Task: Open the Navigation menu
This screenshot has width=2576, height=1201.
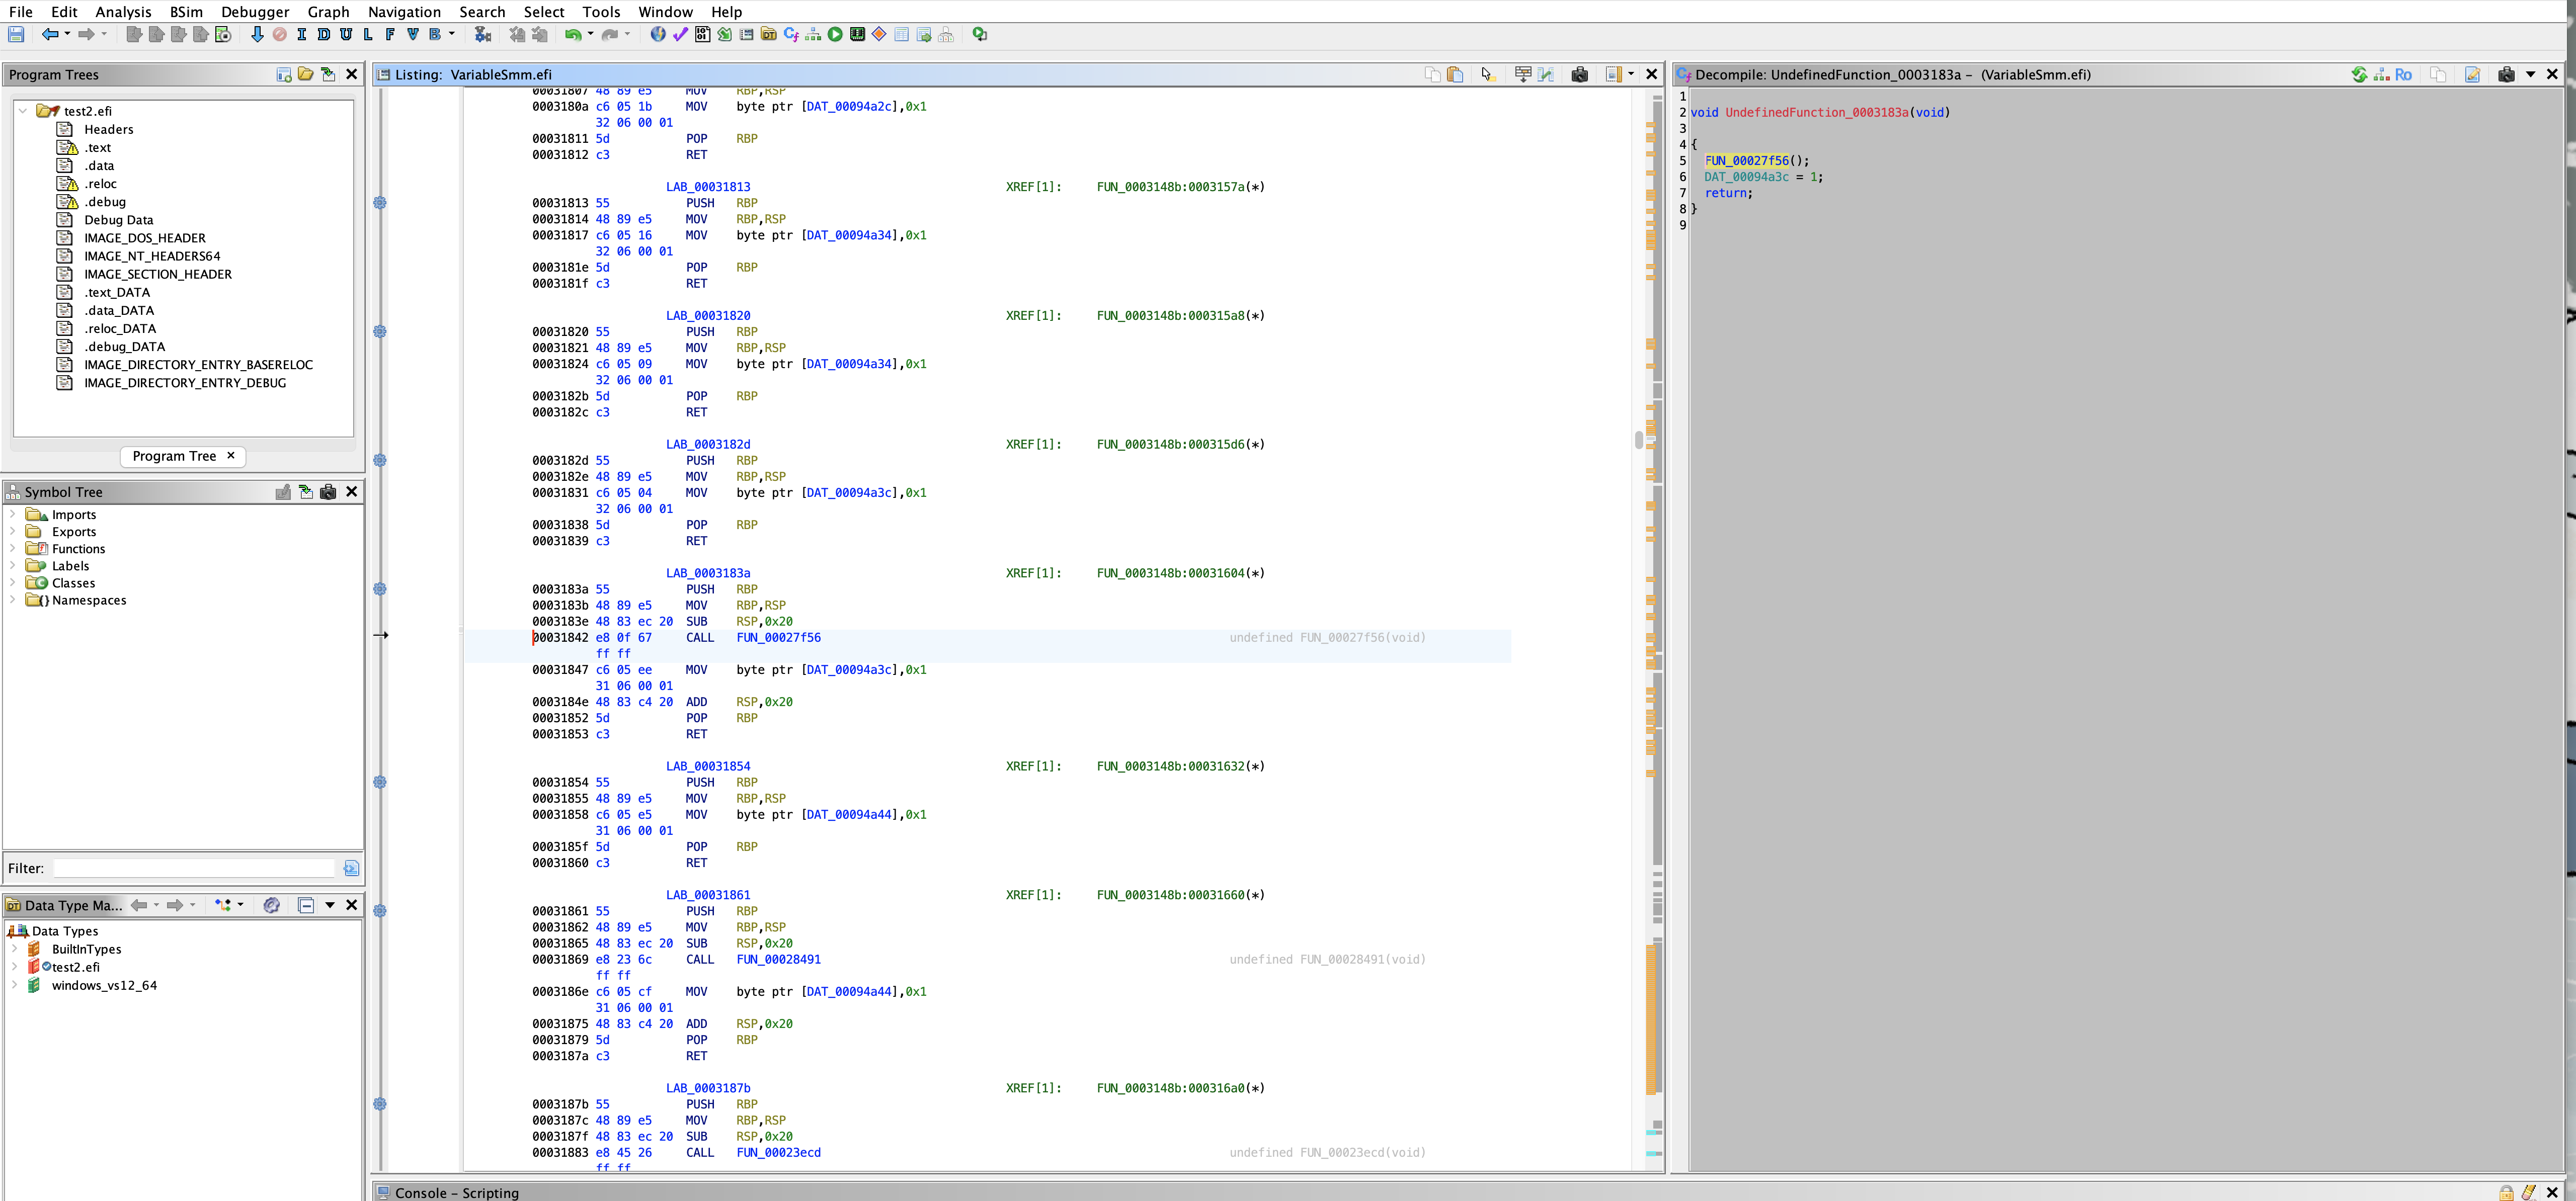Action: [404, 12]
